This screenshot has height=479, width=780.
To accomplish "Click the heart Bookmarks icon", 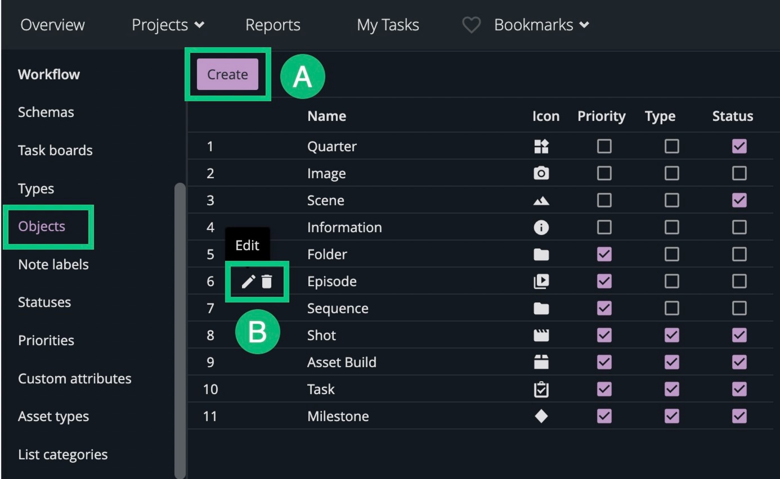I will click(x=472, y=25).
